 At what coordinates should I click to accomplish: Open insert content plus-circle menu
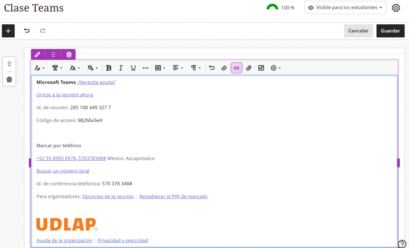point(276,68)
